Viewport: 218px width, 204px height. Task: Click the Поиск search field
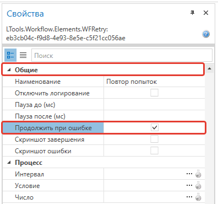[122, 55]
